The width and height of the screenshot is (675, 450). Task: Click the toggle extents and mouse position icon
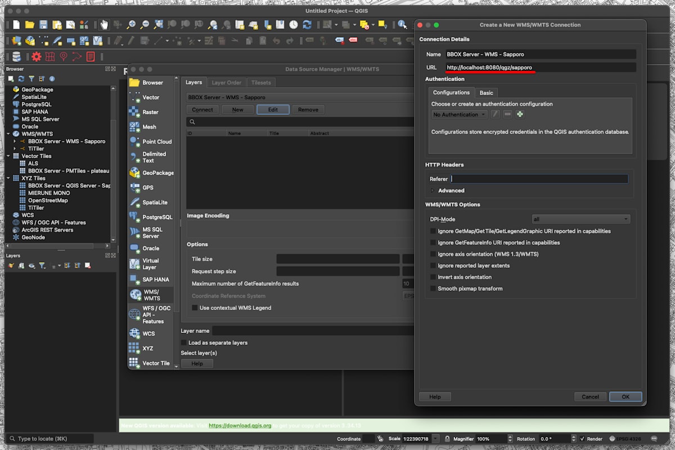380,439
